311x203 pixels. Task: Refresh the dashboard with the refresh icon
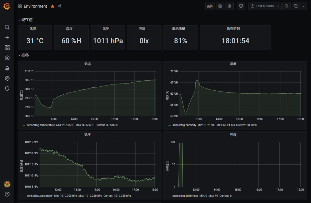(296, 6)
